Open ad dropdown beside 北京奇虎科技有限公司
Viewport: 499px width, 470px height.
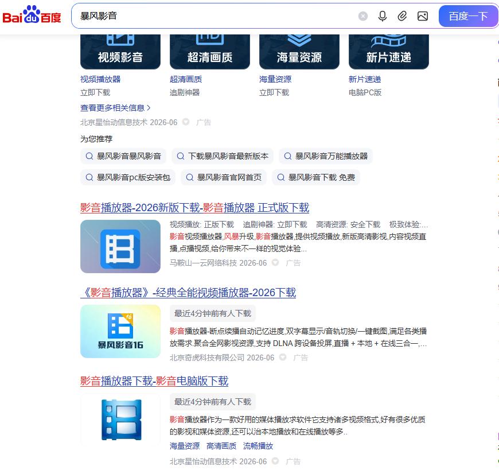click(x=283, y=358)
